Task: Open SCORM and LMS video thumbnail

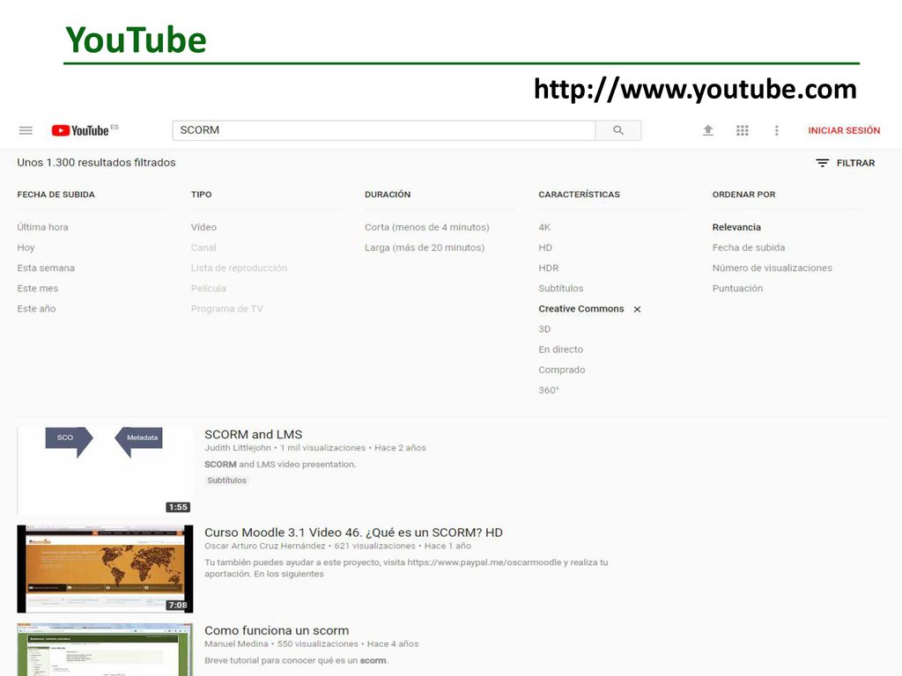Action: point(106,471)
